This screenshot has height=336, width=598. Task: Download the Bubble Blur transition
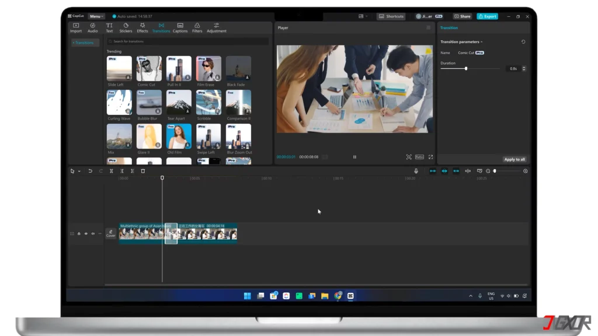tap(158, 111)
